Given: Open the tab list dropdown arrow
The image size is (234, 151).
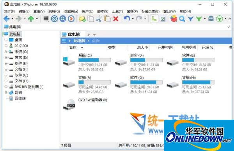Looking at the screenshot, I should (94, 35).
